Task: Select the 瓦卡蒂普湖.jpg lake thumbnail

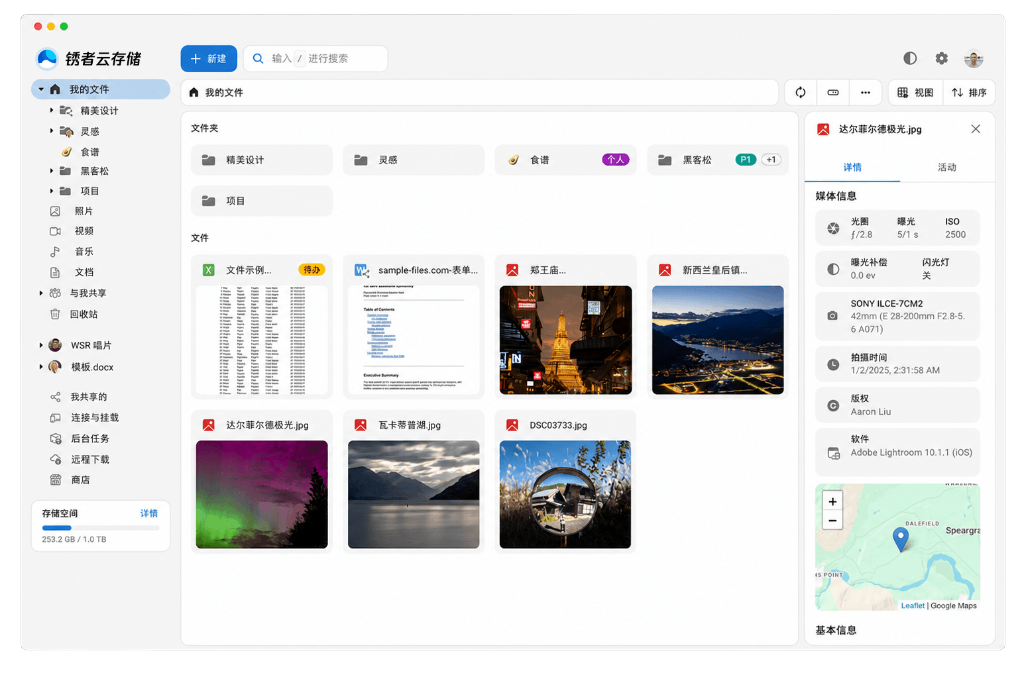Action: (x=414, y=494)
